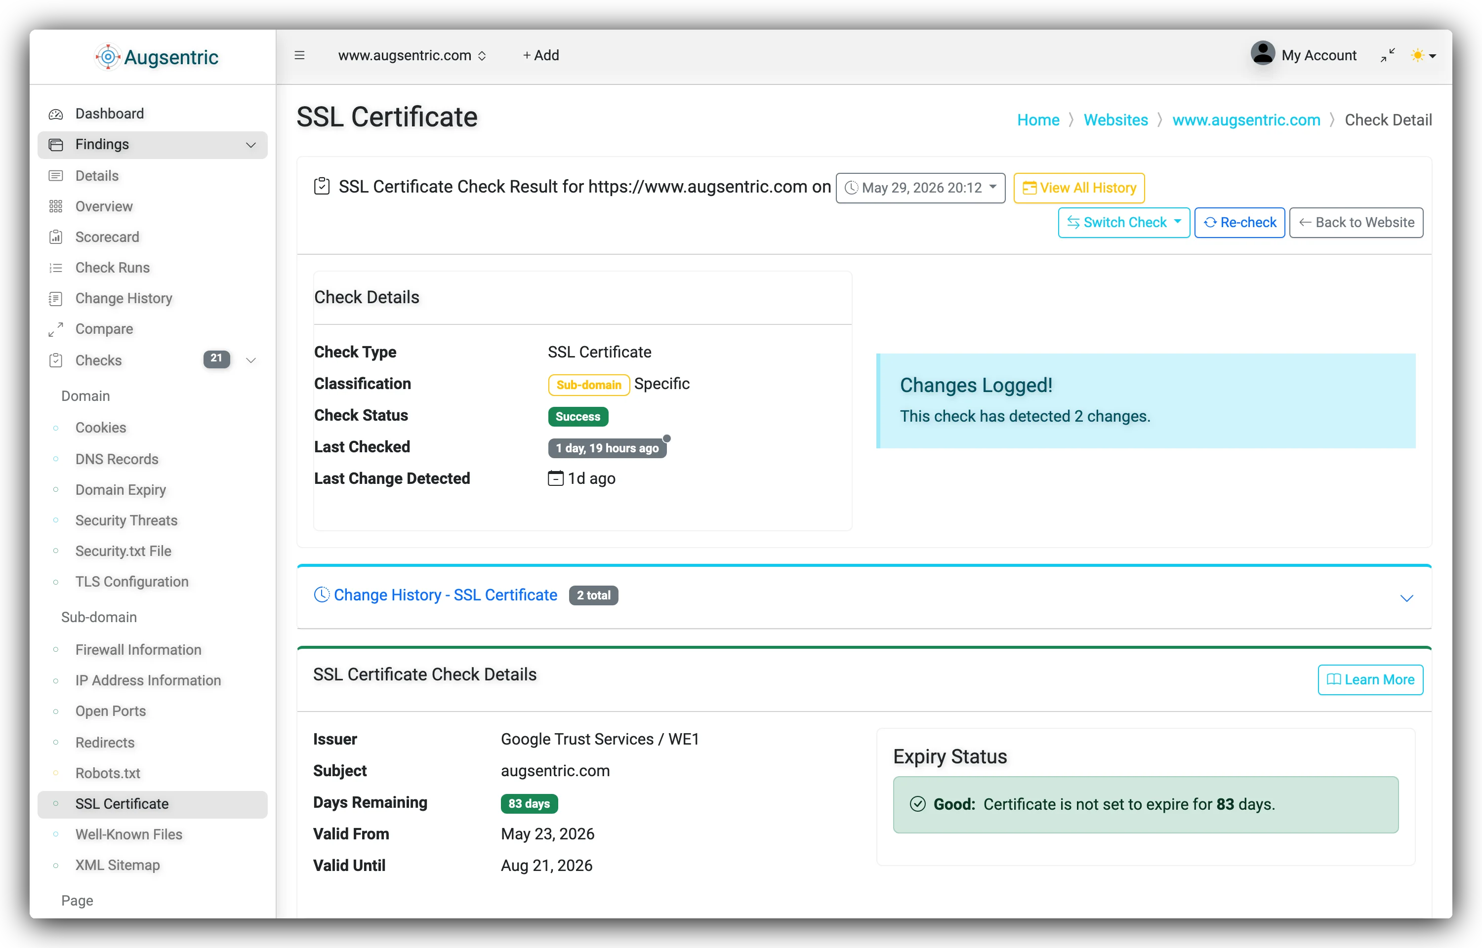Open the www.augsentric.com website selector
The height and width of the screenshot is (948, 1482).
pyautogui.click(x=412, y=55)
